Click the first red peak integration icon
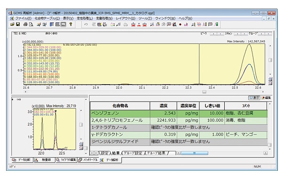 coord(133,24)
